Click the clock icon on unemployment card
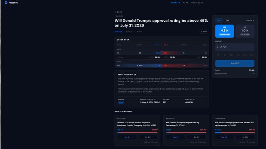This screenshot has height=149, width=266. pos(248,142)
